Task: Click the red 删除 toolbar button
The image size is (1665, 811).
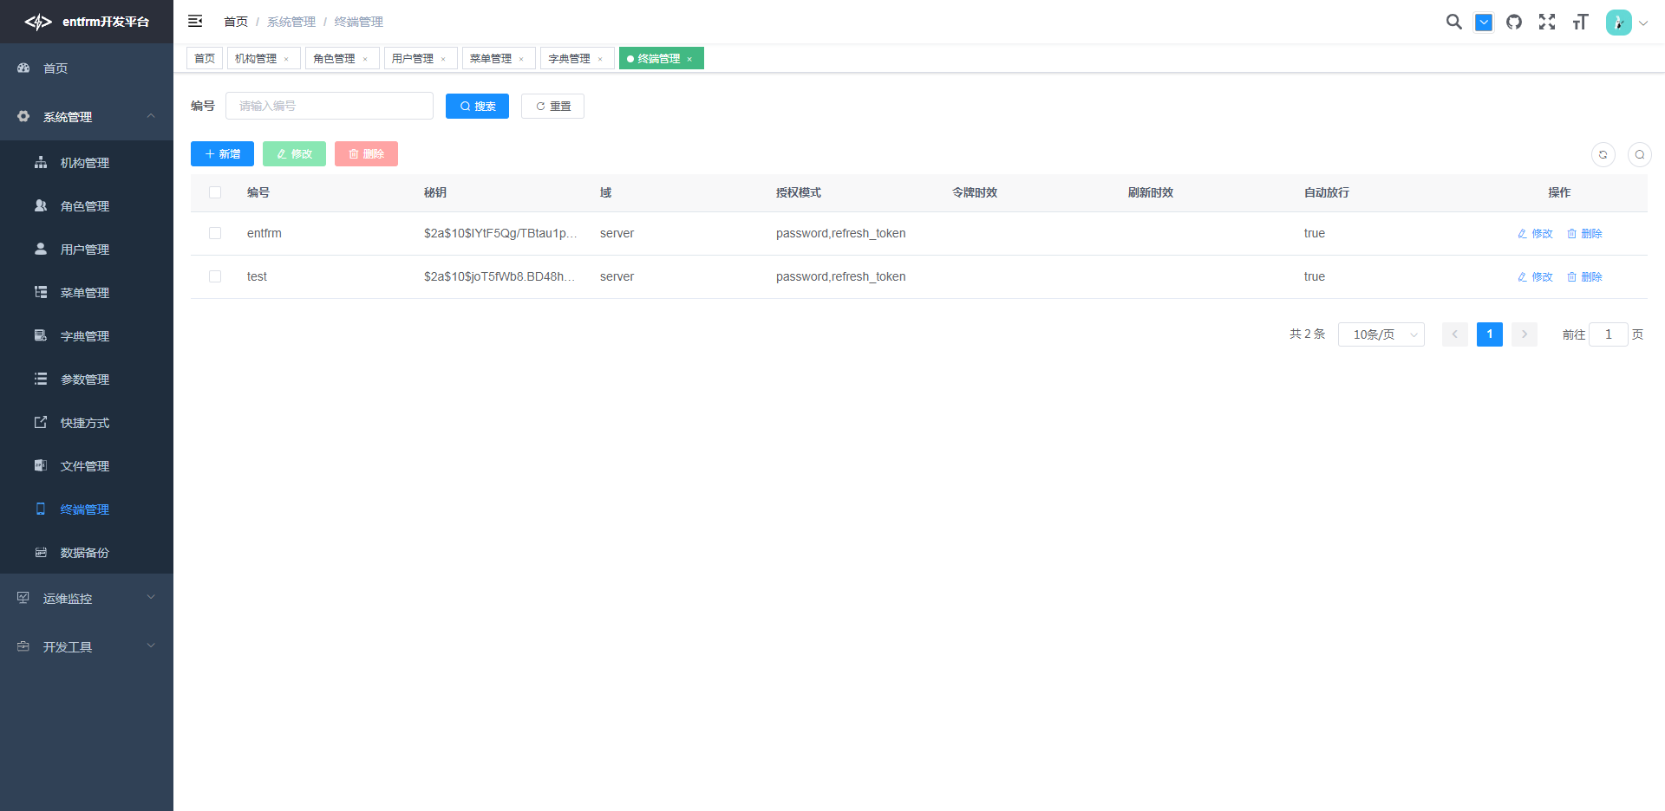Action: 366,153
